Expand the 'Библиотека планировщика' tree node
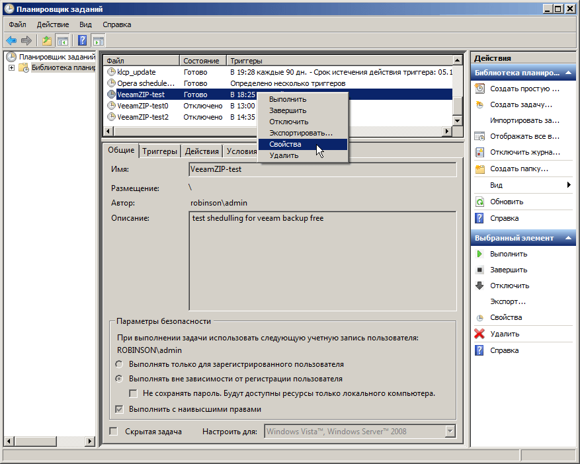 coord(12,67)
